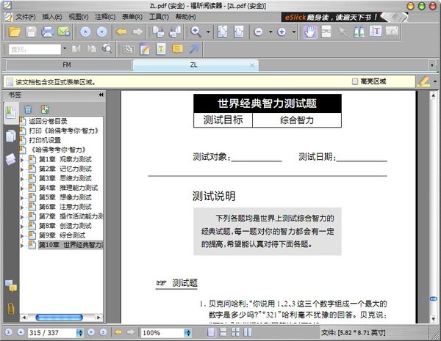Delete bookmark with trash can icon
Screen dimensions: 441x341
click(28, 109)
